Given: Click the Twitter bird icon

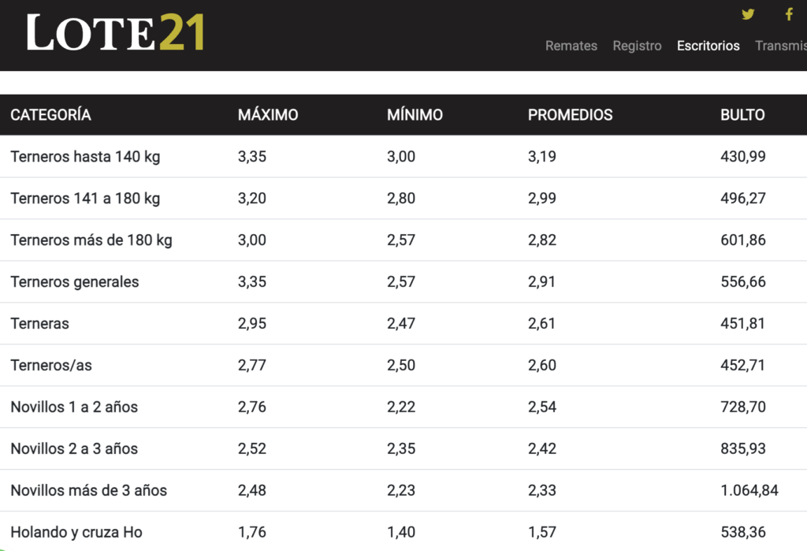Looking at the screenshot, I should tap(748, 14).
